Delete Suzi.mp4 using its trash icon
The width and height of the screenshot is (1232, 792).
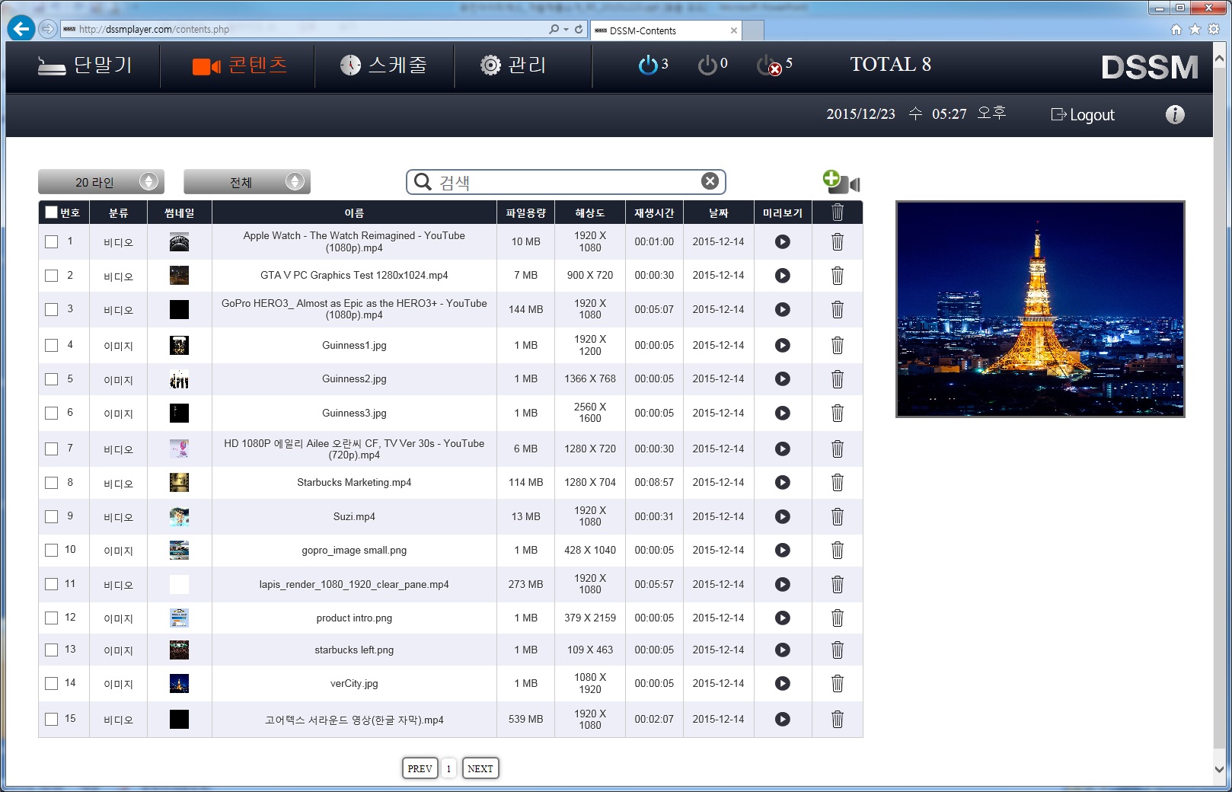point(837,516)
